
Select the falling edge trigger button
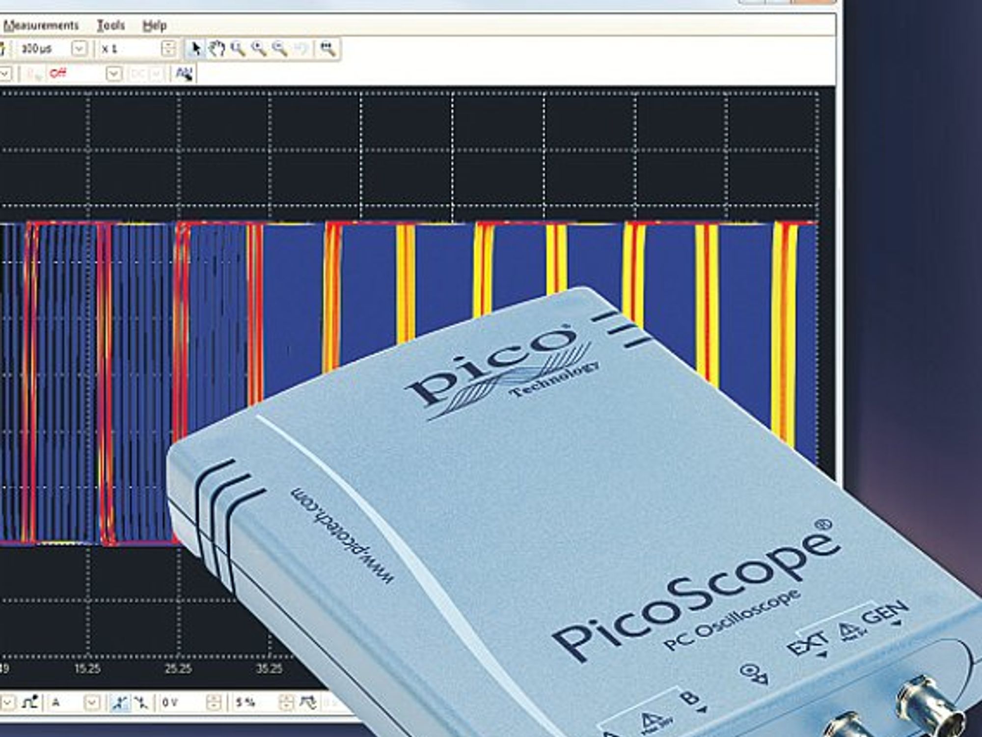[140, 703]
